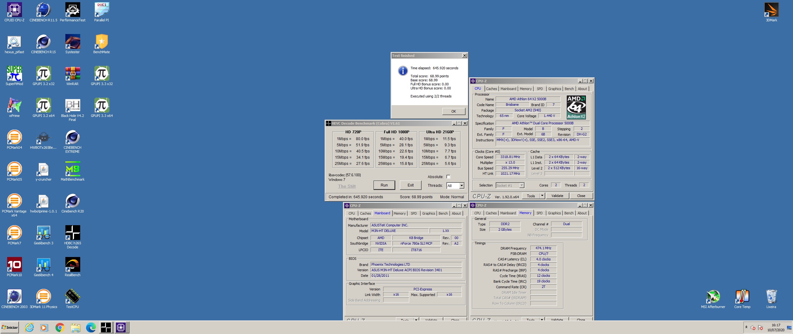Launch PCMark04 shortcut
793x334 pixels.
click(x=14, y=140)
